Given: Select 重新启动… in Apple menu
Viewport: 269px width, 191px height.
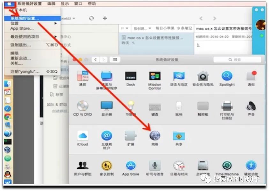Looking at the screenshot, I should pyautogui.click(x=33, y=58).
